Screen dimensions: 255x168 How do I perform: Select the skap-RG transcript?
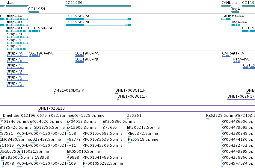(16, 49)
